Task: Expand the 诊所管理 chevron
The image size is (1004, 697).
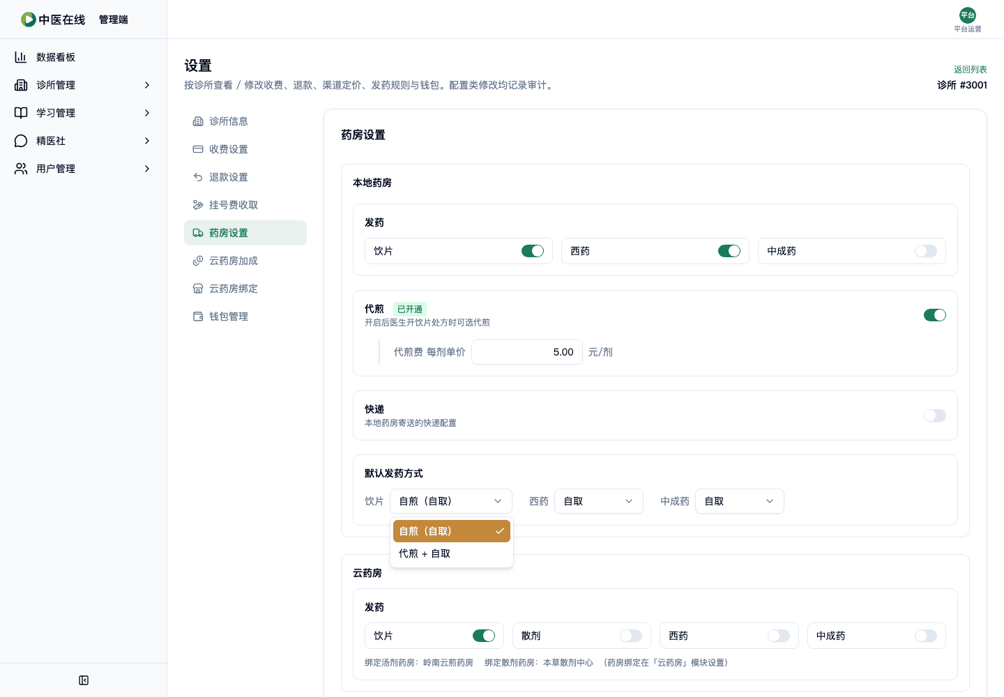Action: pyautogui.click(x=147, y=85)
